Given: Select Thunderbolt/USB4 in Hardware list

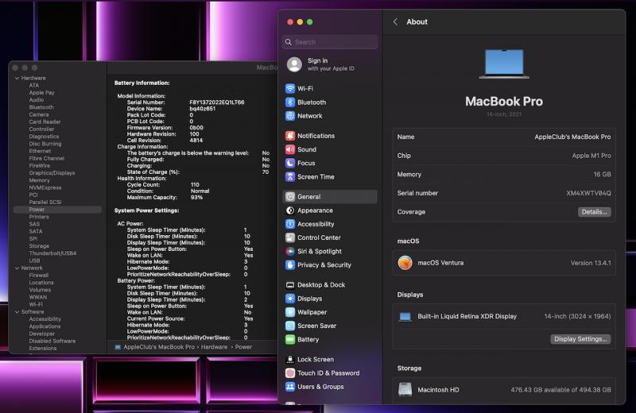Looking at the screenshot, I should pyautogui.click(x=52, y=253).
